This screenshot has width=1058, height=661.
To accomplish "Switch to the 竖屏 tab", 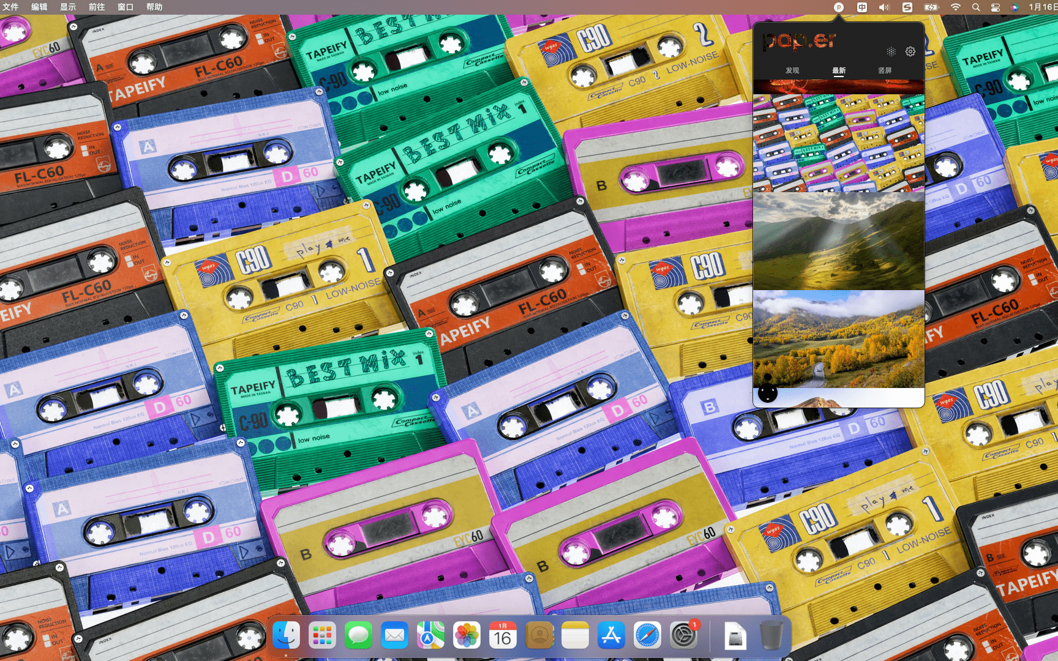I will tap(885, 70).
